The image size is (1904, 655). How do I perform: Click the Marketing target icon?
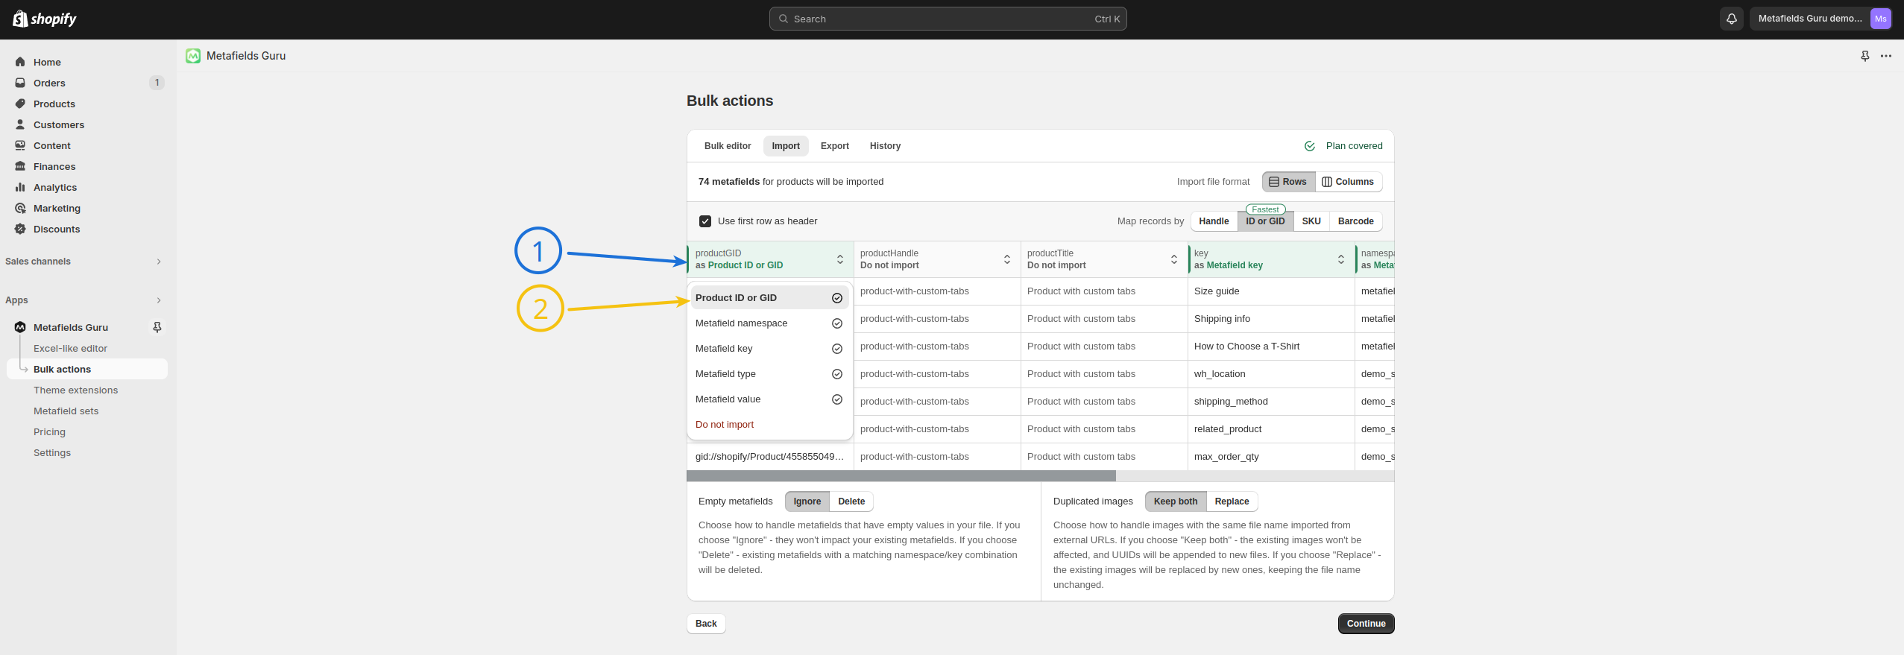pyautogui.click(x=20, y=208)
